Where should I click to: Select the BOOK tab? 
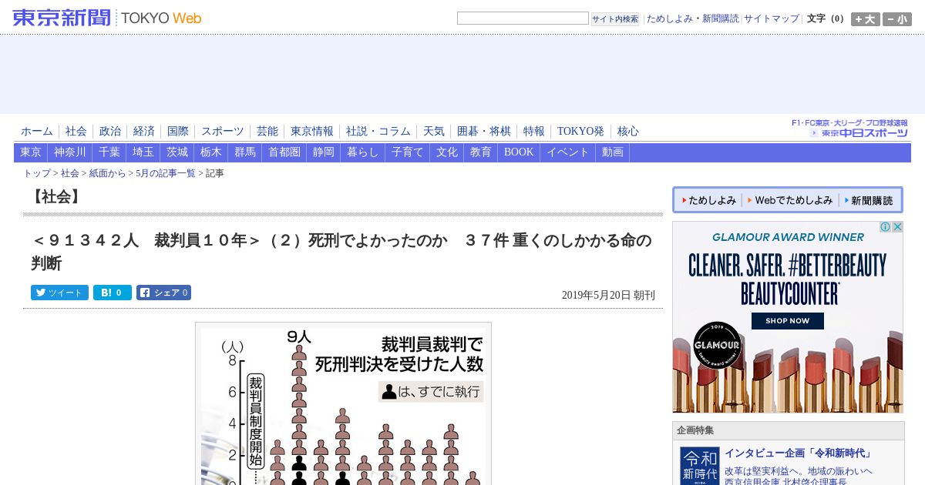519,152
